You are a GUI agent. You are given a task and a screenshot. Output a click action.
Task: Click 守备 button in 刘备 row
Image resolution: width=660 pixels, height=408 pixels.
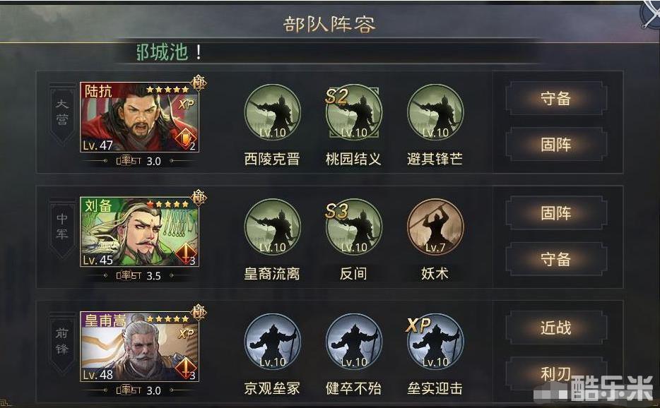[556, 259]
